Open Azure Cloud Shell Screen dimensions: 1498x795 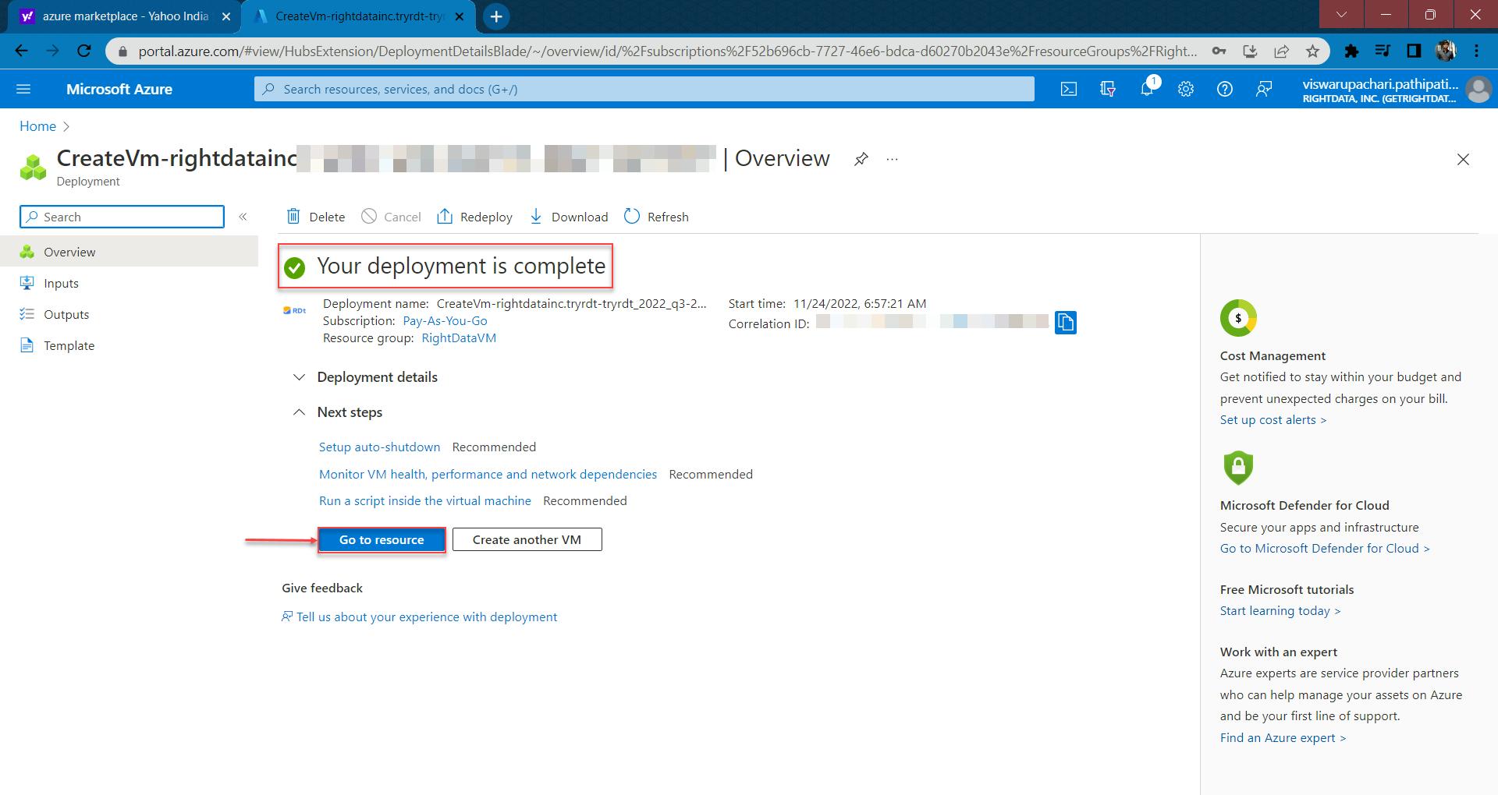(1068, 89)
